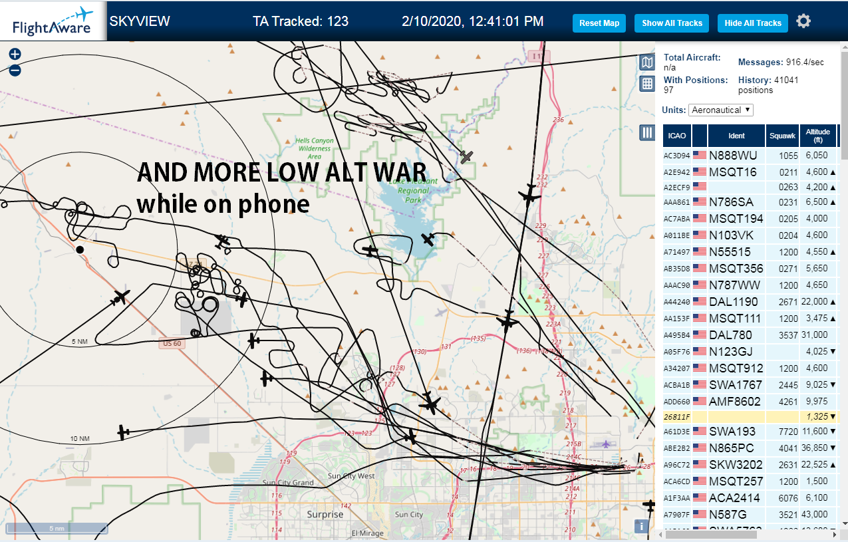This screenshot has width=848, height=542.
Task: Click the SKYVIEW title text
Action: point(140,21)
